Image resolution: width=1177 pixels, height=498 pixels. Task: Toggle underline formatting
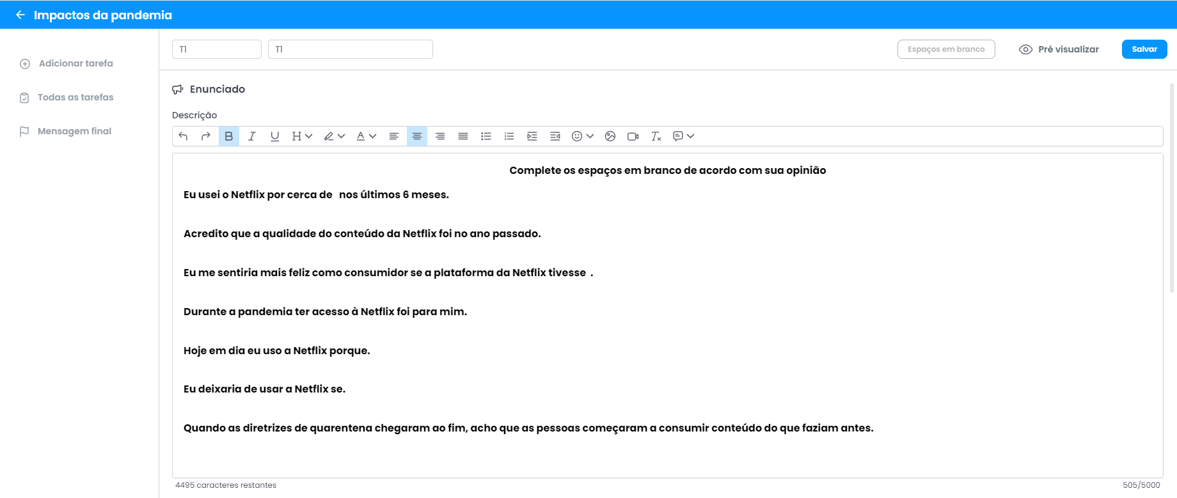click(275, 136)
